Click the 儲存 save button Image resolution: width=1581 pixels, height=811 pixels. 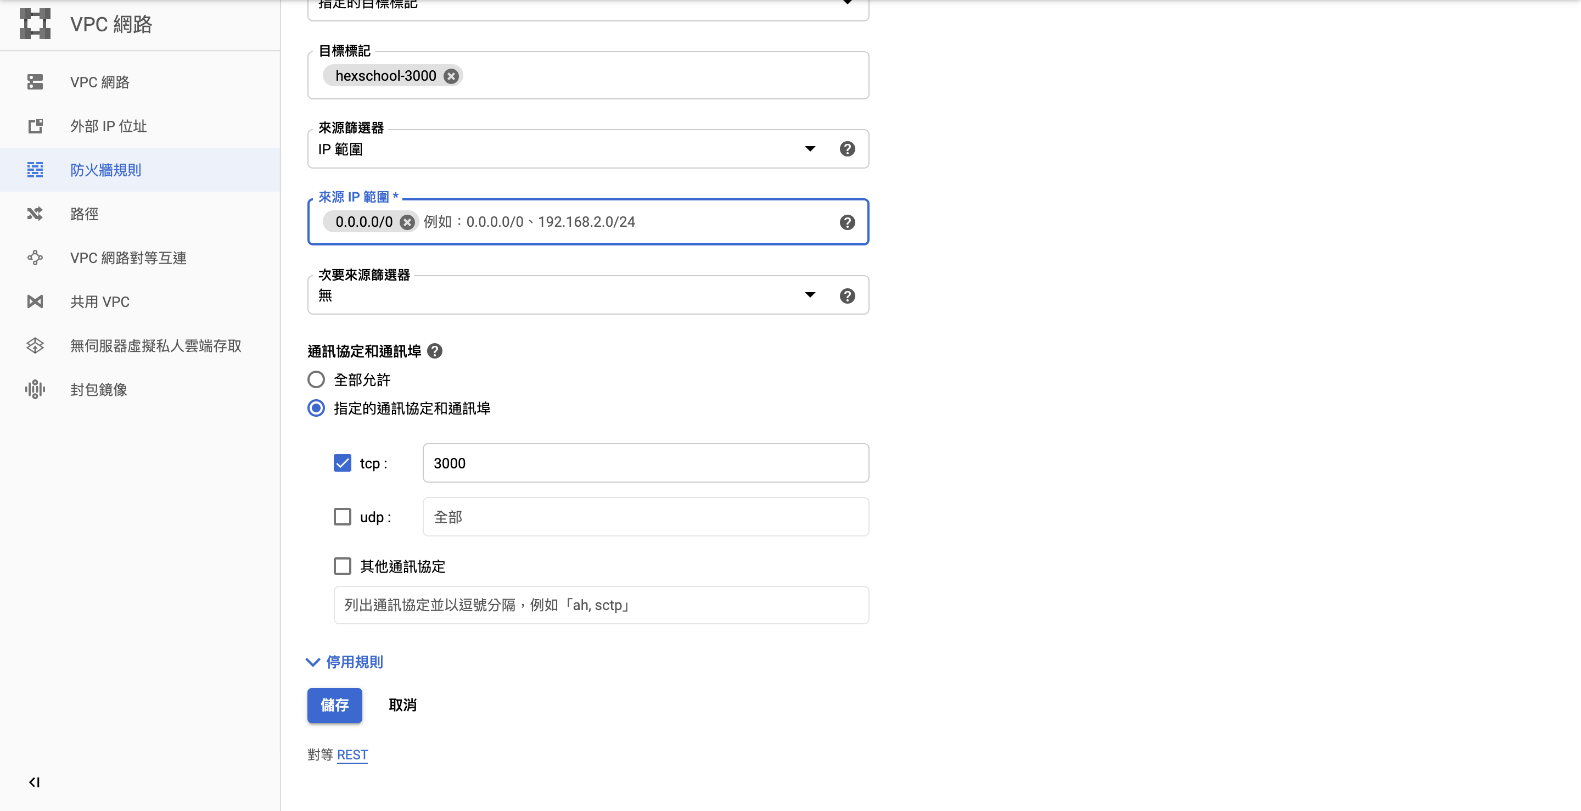coord(334,706)
